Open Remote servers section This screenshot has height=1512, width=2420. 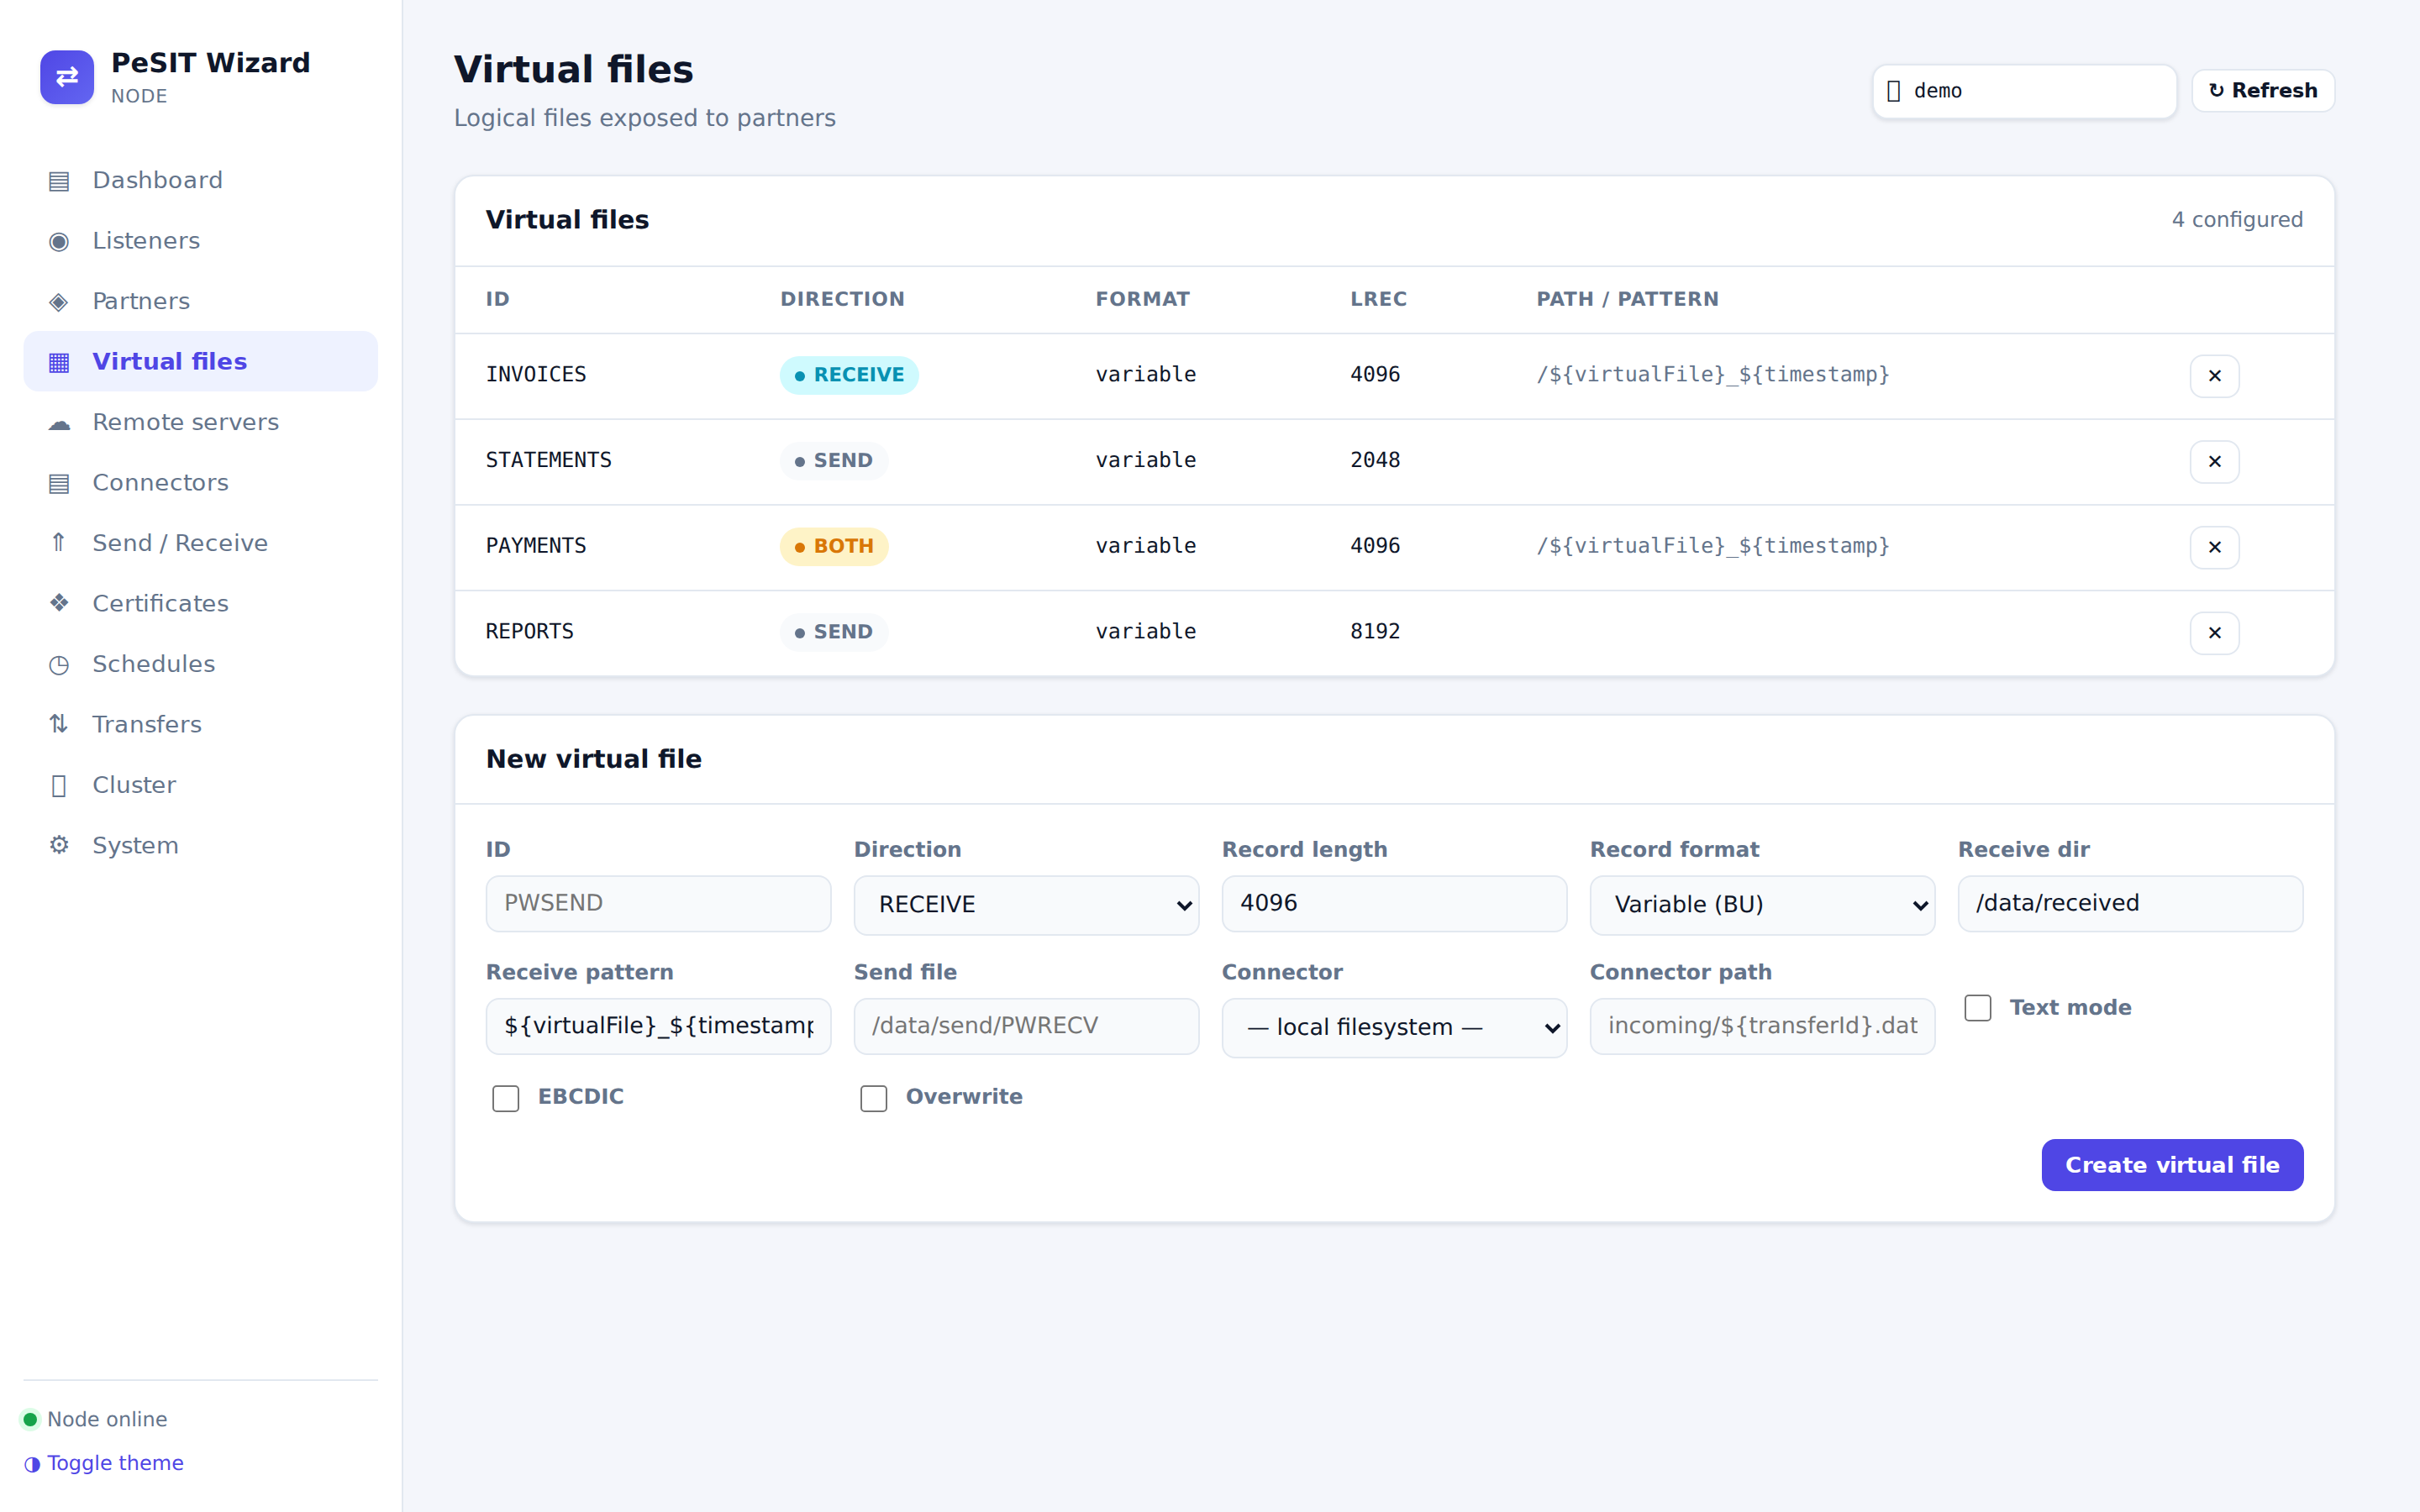200,423
